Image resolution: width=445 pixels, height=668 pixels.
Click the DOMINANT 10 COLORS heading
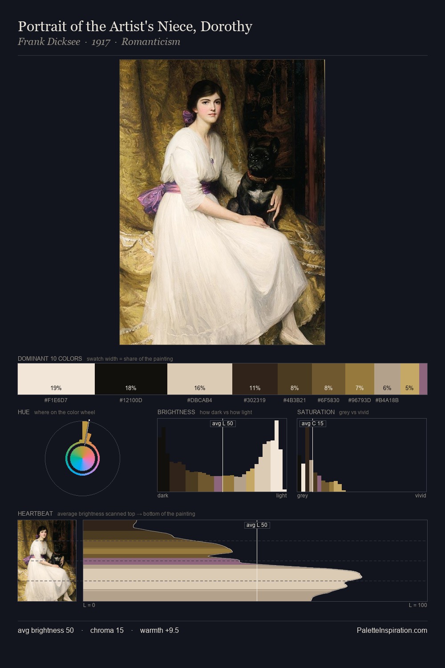click(50, 358)
